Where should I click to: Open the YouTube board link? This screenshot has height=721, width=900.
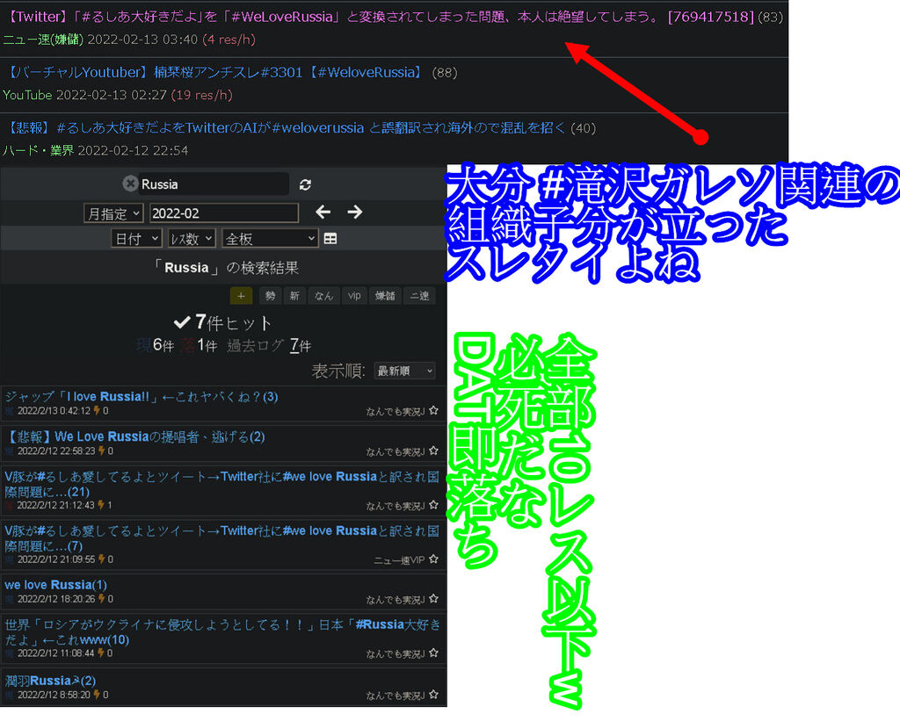27,95
